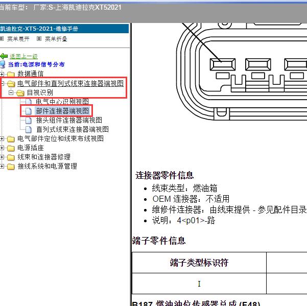This screenshot has height=306, width=307.
Task: Open the 部件连接器端视图 document
Action: coord(62,111)
